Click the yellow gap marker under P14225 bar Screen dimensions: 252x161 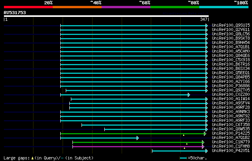click(184, 135)
